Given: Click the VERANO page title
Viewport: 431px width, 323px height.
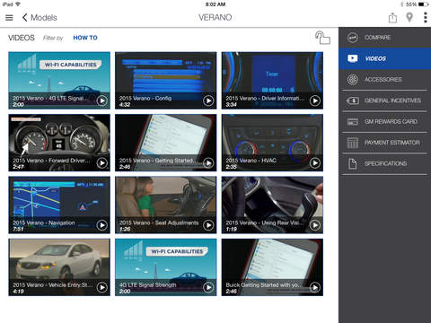Looking at the screenshot, I should 215,17.
